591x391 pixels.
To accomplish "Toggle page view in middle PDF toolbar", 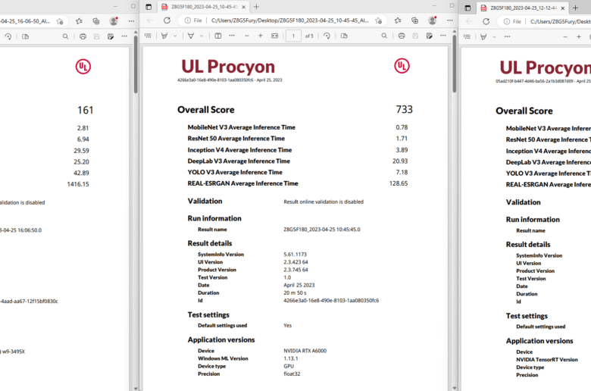I will click(344, 36).
